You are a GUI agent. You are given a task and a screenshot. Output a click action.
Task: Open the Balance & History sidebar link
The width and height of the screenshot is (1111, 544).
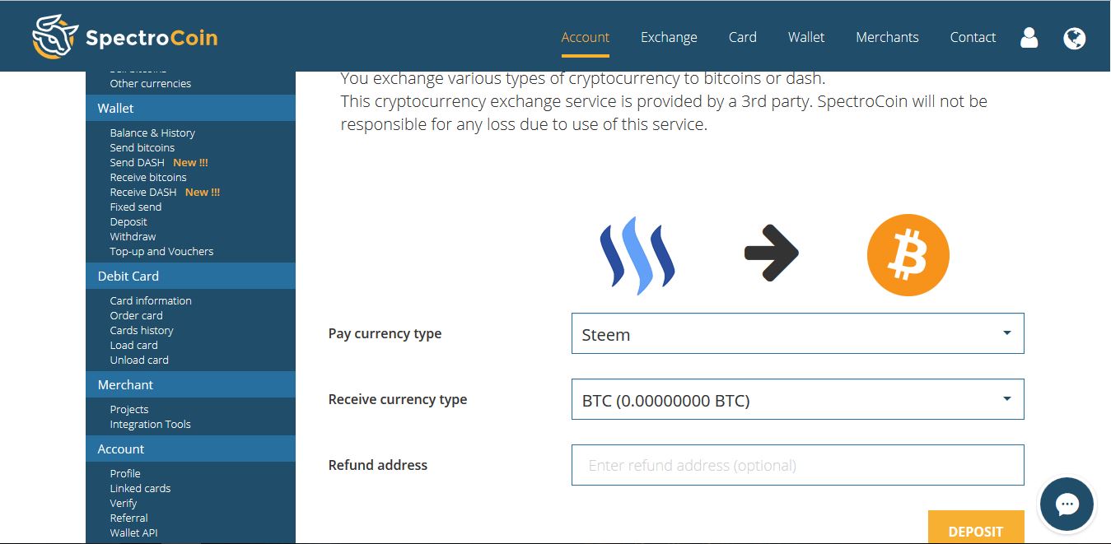152,133
